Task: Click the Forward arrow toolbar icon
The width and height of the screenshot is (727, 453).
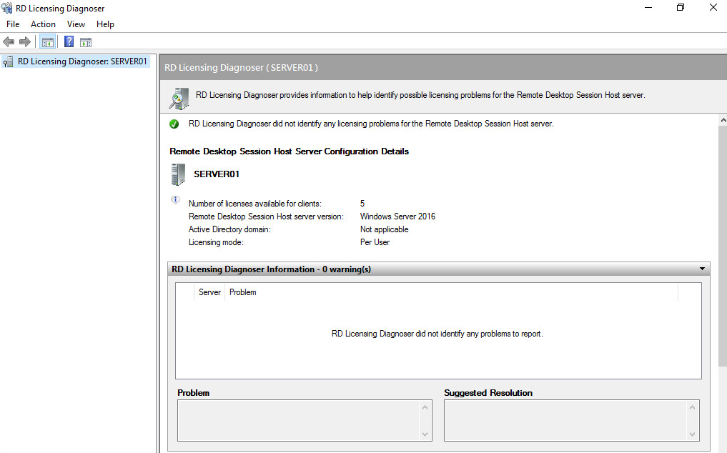Action: 25,42
